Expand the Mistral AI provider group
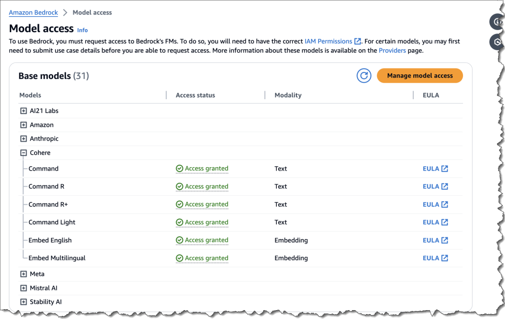The image size is (505, 319). tap(24, 288)
